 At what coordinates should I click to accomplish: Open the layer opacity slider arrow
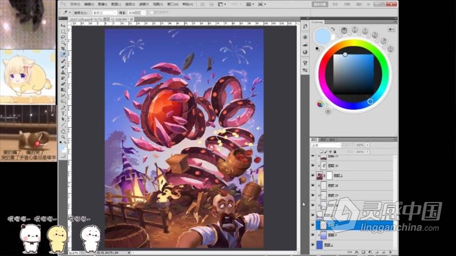click(368, 145)
